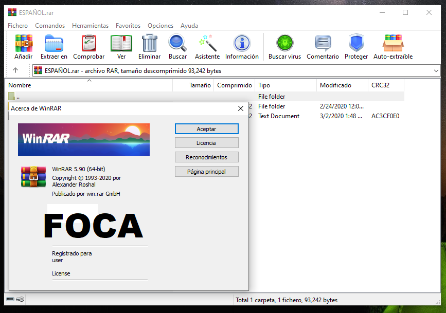Click the WinRAR icon in the title bar

point(12,12)
